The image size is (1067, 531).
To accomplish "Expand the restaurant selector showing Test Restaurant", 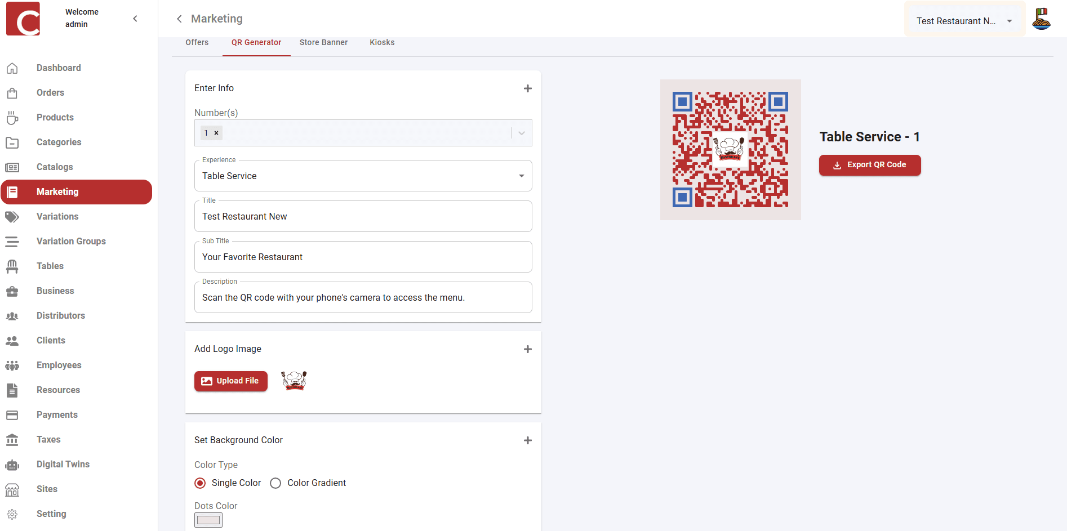I will tap(1009, 21).
